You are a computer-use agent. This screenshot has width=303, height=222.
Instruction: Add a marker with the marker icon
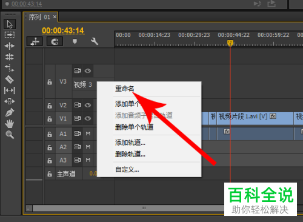tap(75, 41)
